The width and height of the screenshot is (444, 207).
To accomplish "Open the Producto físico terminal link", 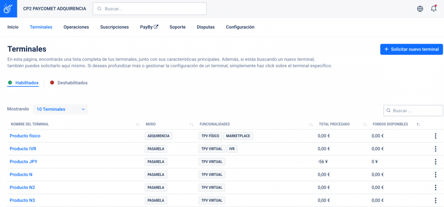I will click(x=25, y=136).
